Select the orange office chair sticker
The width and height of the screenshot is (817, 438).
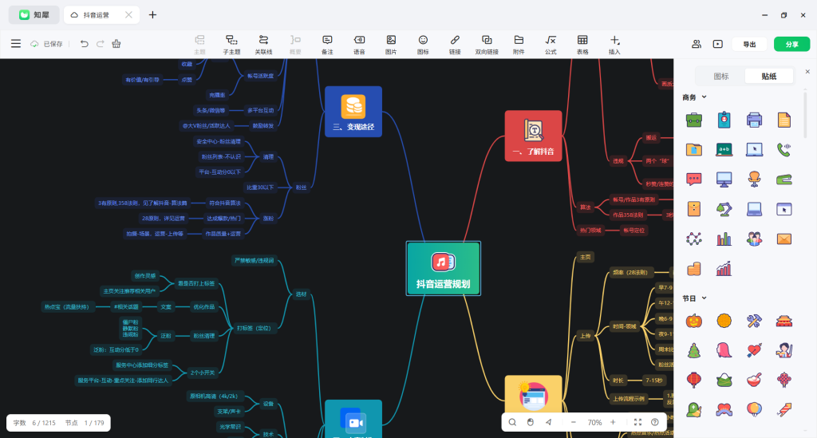click(x=754, y=180)
